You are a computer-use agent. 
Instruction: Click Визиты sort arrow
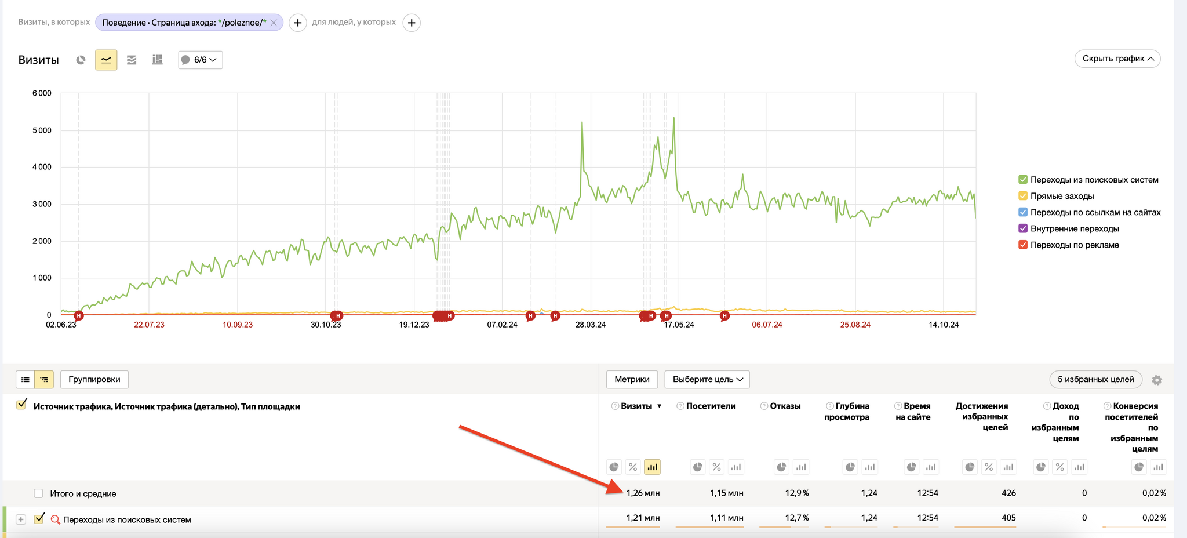click(x=659, y=406)
